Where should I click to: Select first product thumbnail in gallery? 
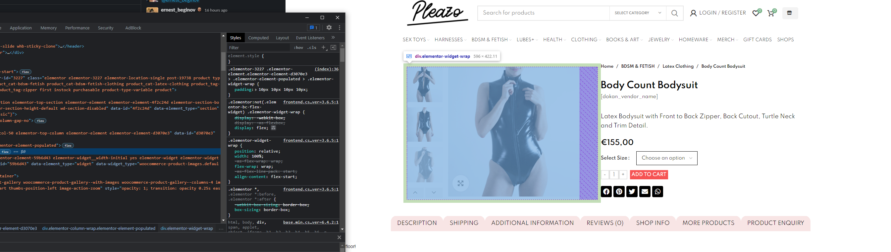click(x=425, y=85)
